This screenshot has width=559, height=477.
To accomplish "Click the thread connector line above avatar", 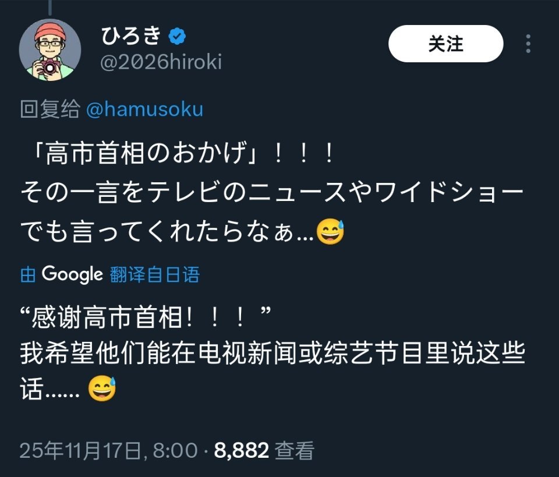I will pyautogui.click(x=50, y=8).
